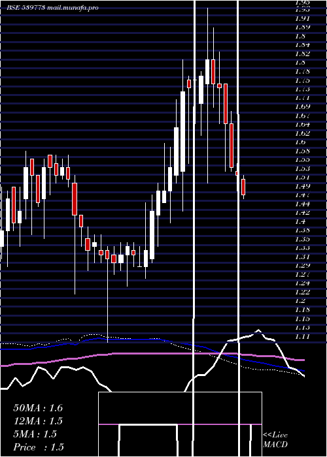Click the 1.11 price axis label
Screen dimensions: 327x457
click(x=302, y=336)
